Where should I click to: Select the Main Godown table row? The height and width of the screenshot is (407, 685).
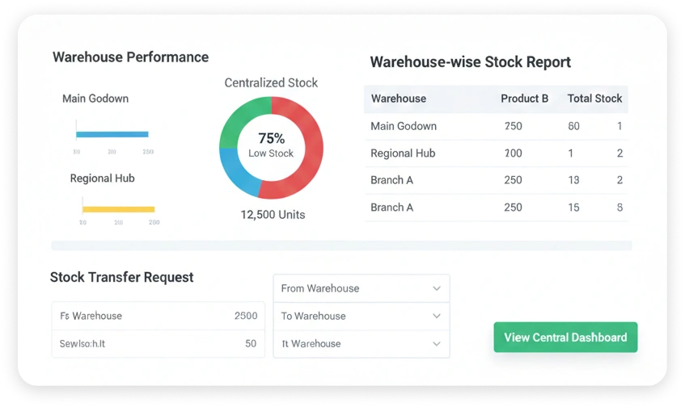pos(497,126)
